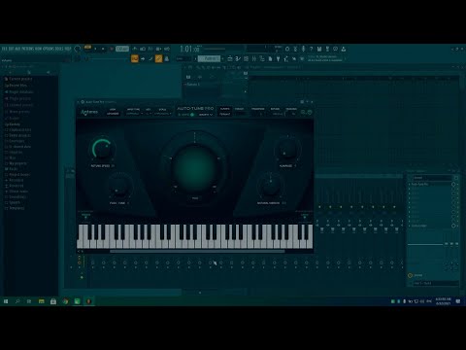
Task: Click the Natural Vibrato knob
Action: [271, 186]
